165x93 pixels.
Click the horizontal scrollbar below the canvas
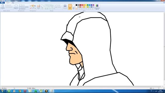pos(81,86)
